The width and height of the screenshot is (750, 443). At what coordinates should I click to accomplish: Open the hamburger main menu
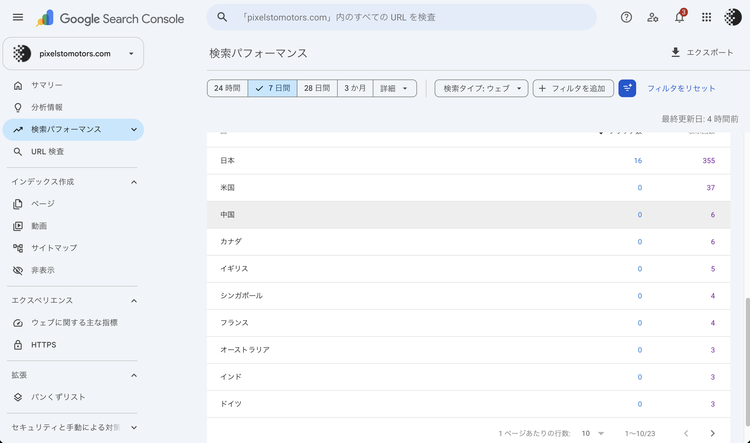tap(18, 17)
